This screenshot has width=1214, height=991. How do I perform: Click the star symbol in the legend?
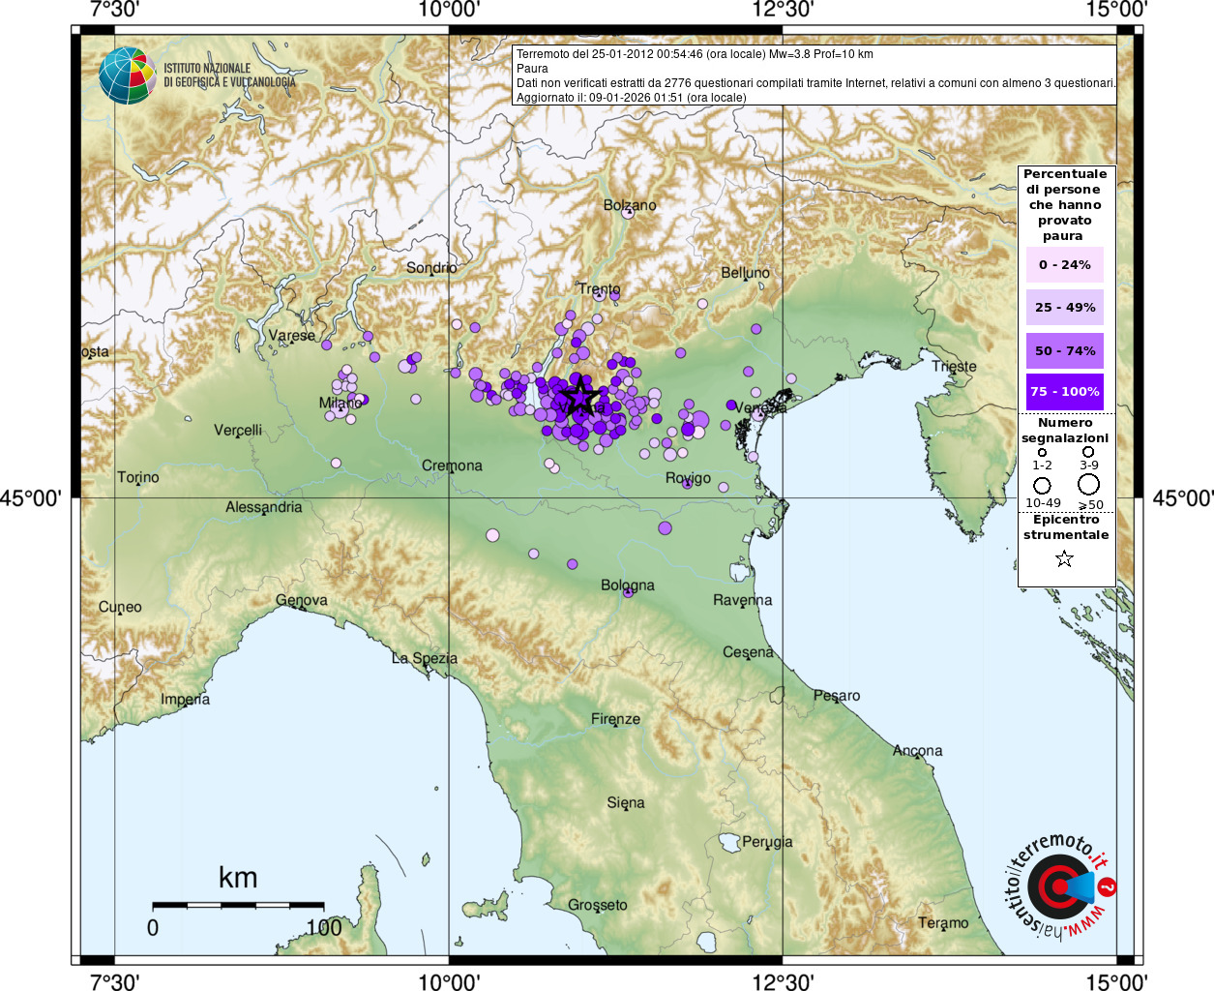tap(1064, 558)
